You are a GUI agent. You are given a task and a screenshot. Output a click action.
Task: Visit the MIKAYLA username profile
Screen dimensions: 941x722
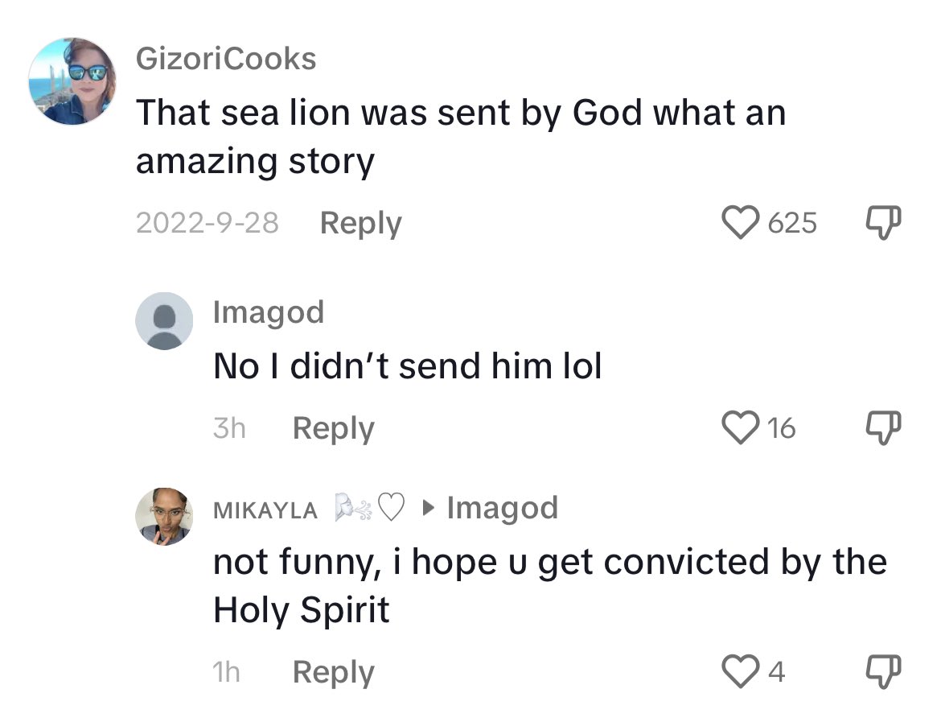(x=265, y=510)
